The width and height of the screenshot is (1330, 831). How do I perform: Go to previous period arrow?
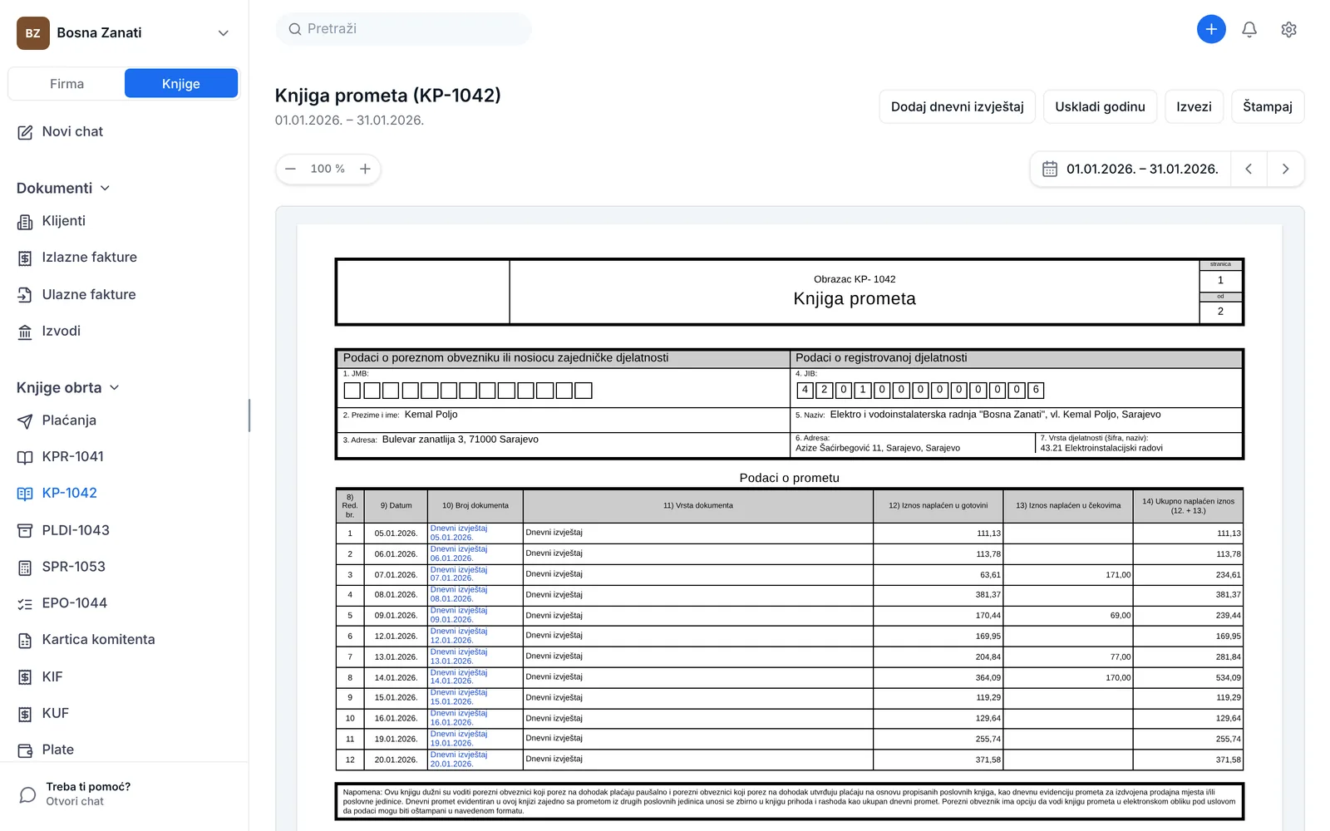coord(1249,169)
